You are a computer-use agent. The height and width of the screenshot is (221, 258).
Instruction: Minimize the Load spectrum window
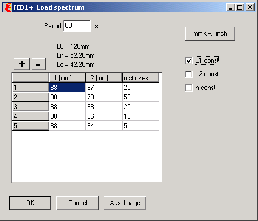coord(230,7)
